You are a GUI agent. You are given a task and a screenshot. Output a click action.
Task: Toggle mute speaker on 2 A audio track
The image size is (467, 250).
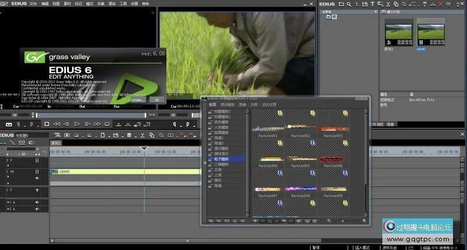(37, 208)
